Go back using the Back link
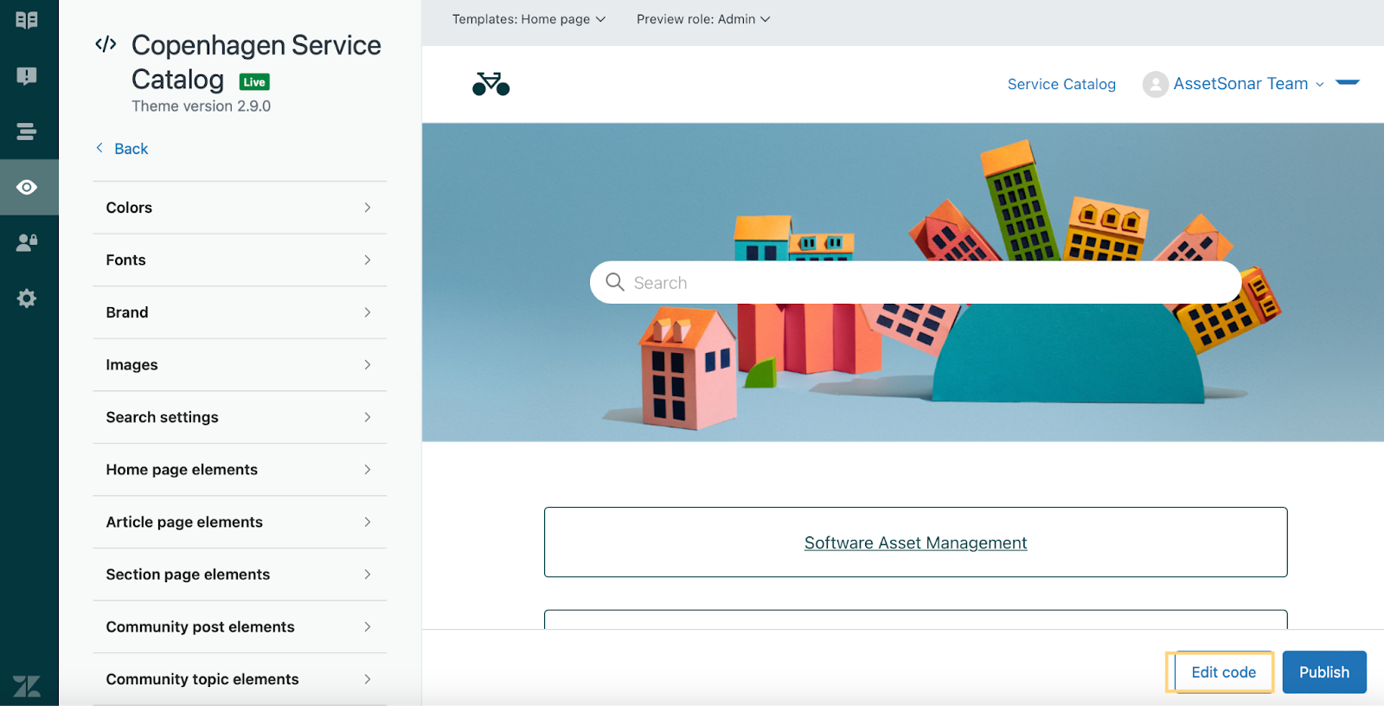The height and width of the screenshot is (706, 1384). [x=122, y=149]
